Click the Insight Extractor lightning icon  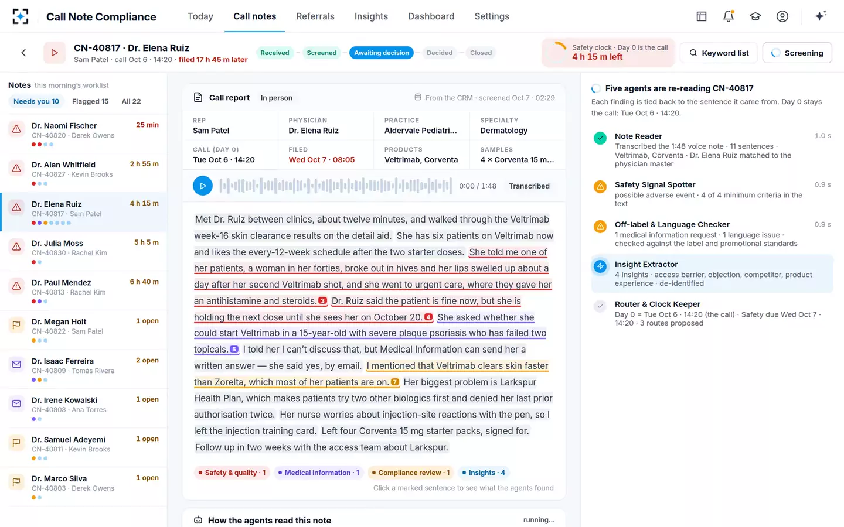pyautogui.click(x=600, y=266)
